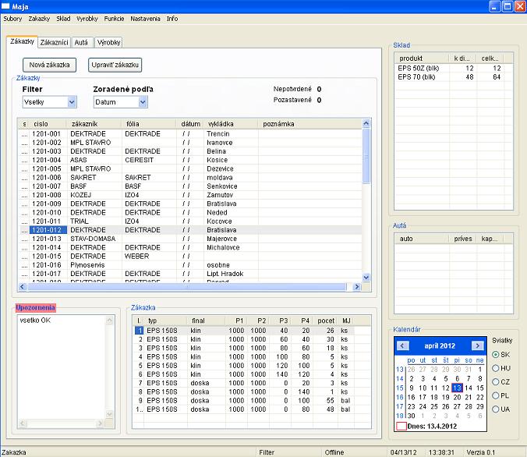Click horizontal scroll-right arrow in orders list
This screenshot has height=457, width=527.
[x=356, y=286]
